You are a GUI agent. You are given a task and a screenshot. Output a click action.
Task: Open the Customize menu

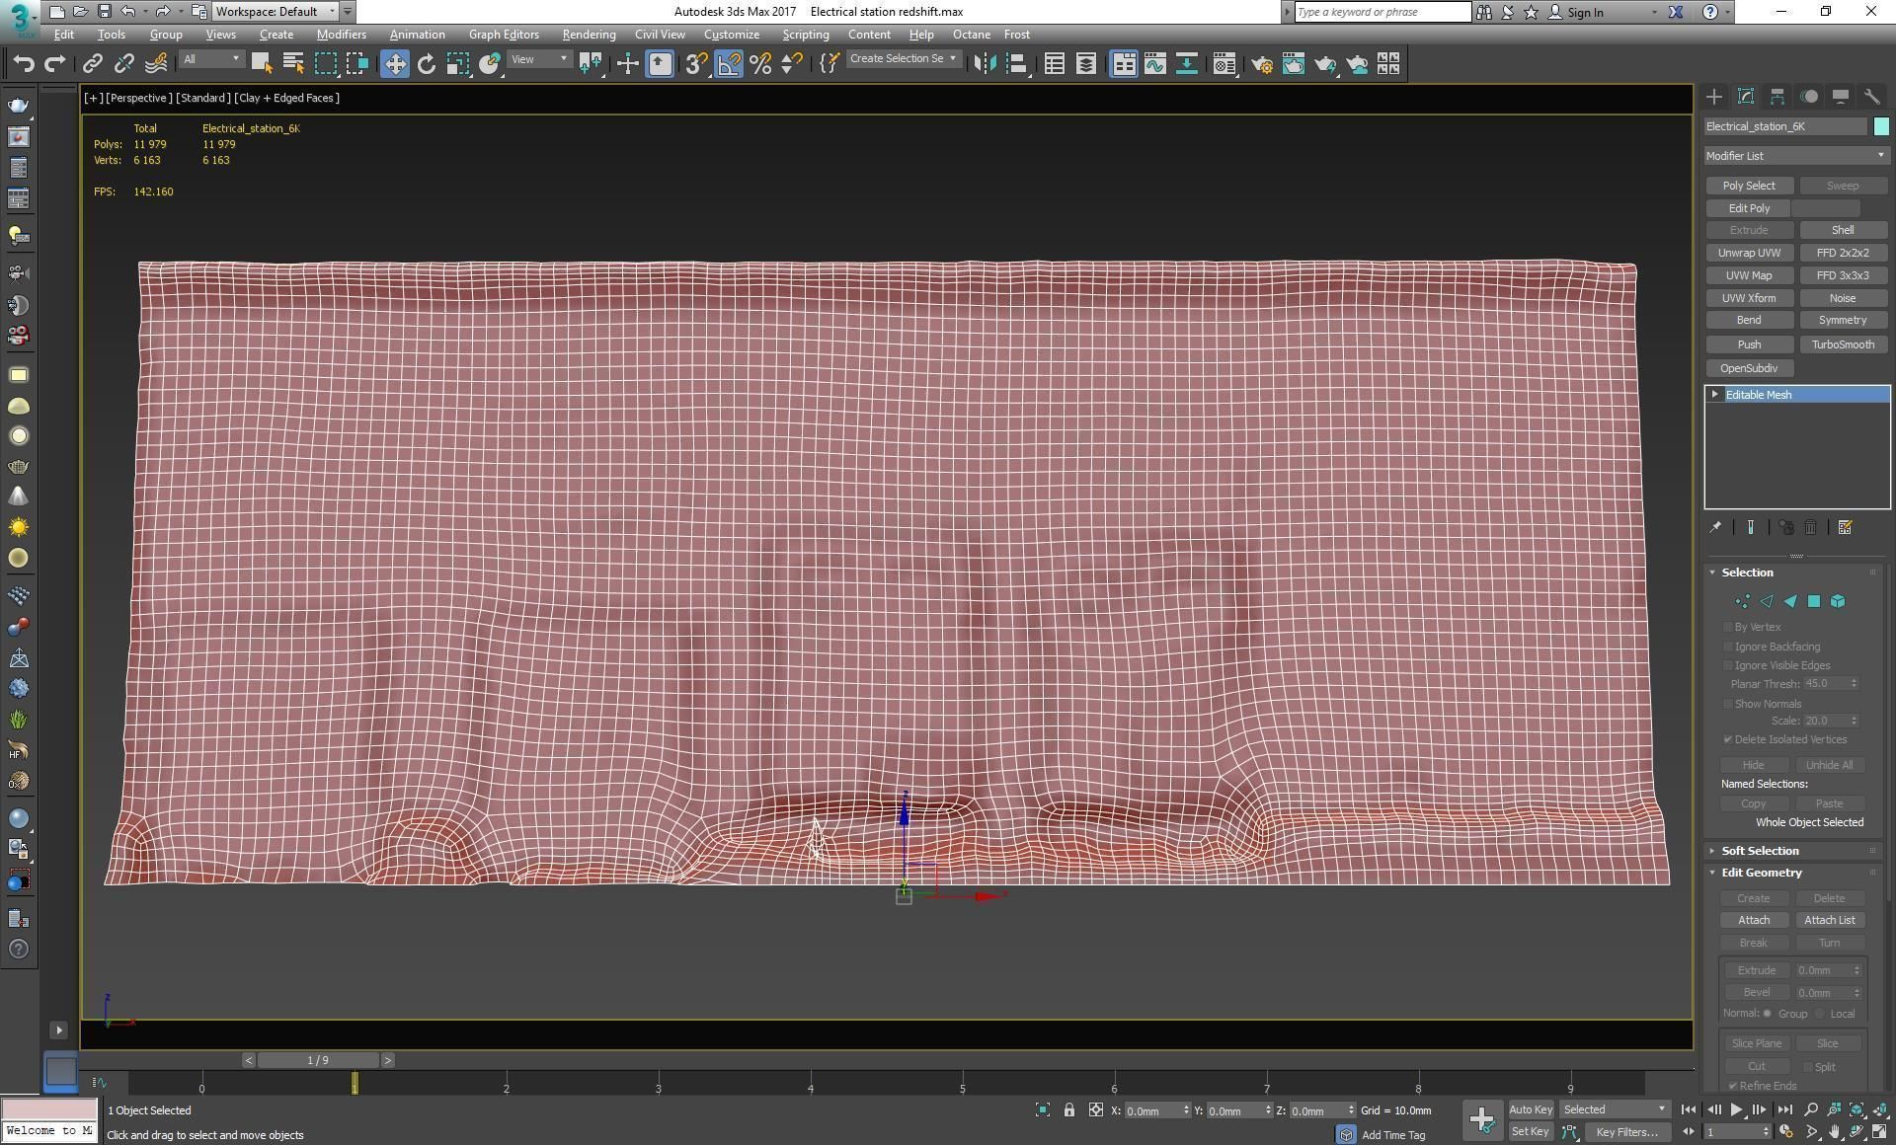[732, 35]
